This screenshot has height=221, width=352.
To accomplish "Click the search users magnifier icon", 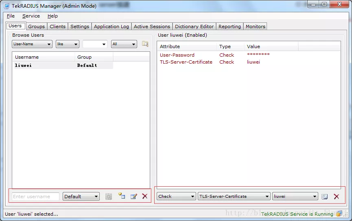I will tap(145, 44).
